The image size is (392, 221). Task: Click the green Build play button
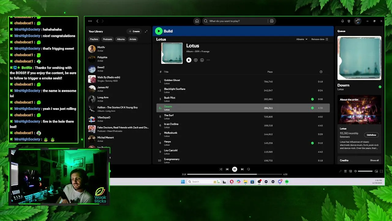coord(159,31)
